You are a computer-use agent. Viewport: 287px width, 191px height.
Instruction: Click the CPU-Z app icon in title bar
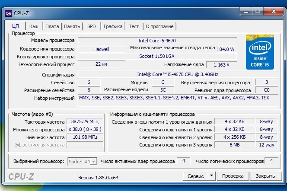8,13
